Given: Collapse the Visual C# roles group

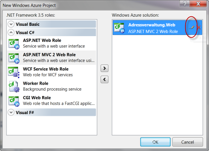Looking at the screenshot, I should tap(11, 32).
